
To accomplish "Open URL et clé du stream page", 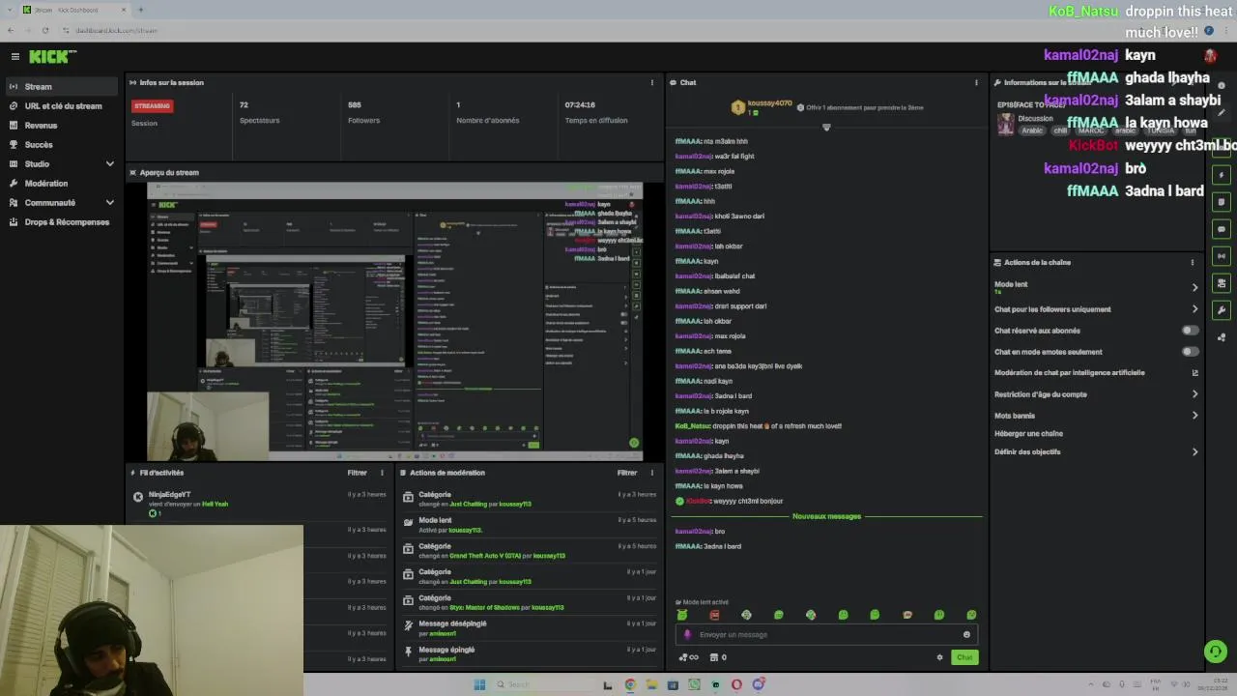I will coord(62,106).
